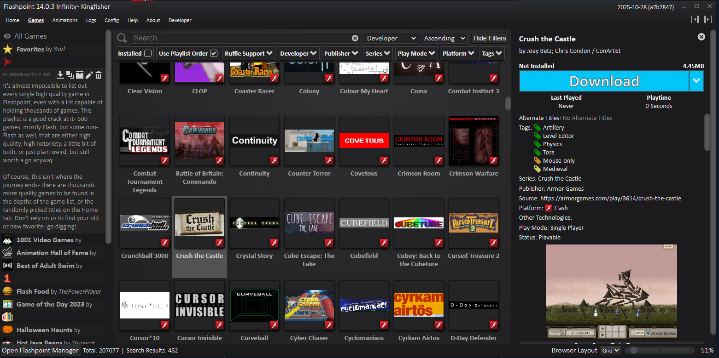Uncheck the Use Playlist Order checkbox

tap(214, 53)
